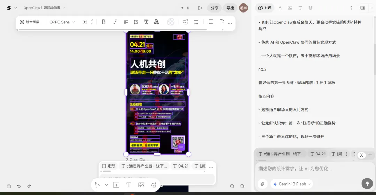The height and width of the screenshot is (195, 376).
Task: Expand the panel layout dropdown arrow
Action: [x=372, y=8]
